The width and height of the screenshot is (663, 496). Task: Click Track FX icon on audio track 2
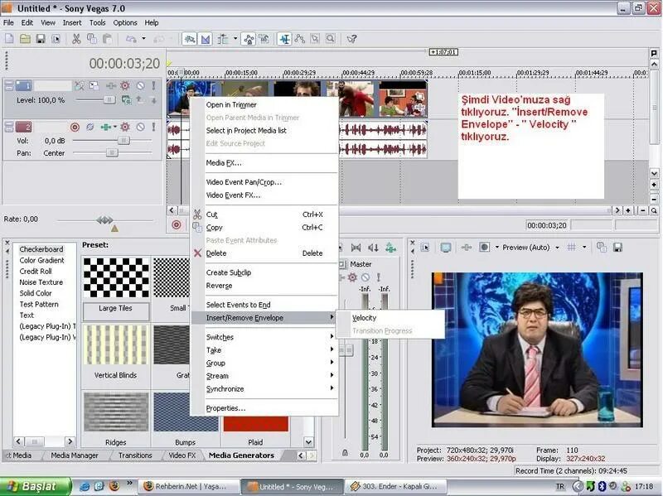125,128
